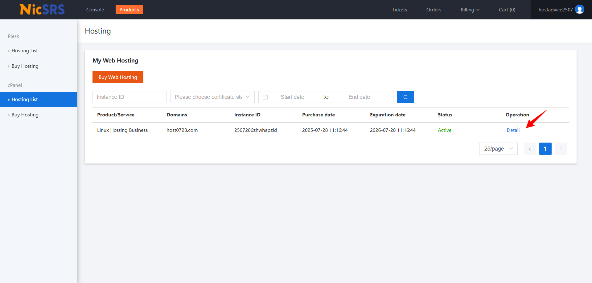This screenshot has width=592, height=283.
Task: Click the Product/Service column header
Action: [x=116, y=115]
